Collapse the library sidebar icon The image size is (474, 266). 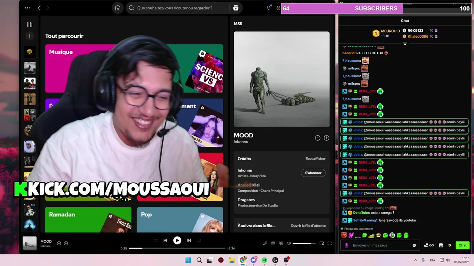[x=30, y=24]
